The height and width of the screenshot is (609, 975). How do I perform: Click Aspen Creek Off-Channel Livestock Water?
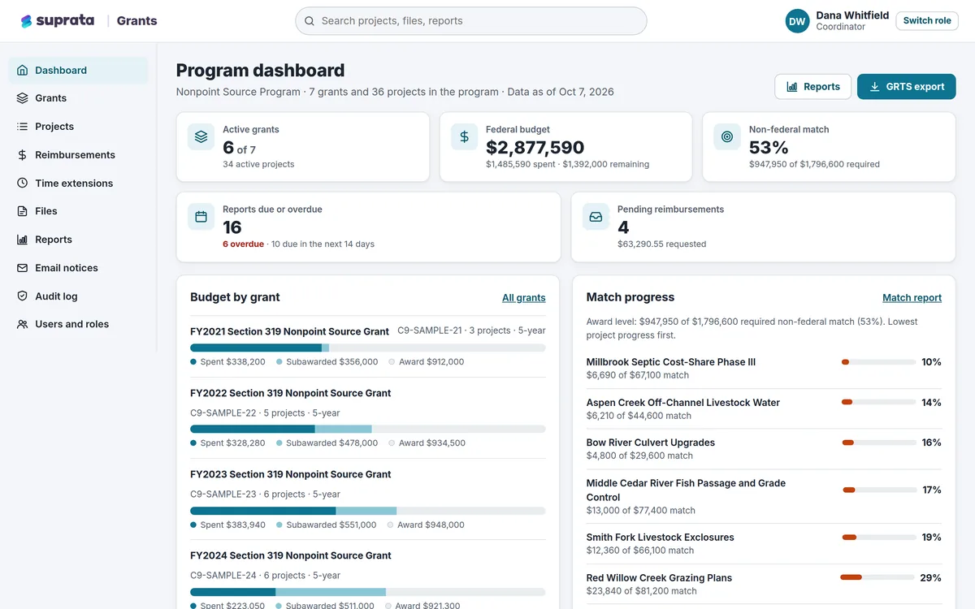683,403
